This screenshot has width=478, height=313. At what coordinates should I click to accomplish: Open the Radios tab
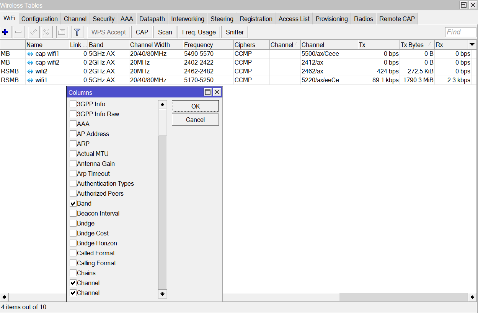[364, 19]
